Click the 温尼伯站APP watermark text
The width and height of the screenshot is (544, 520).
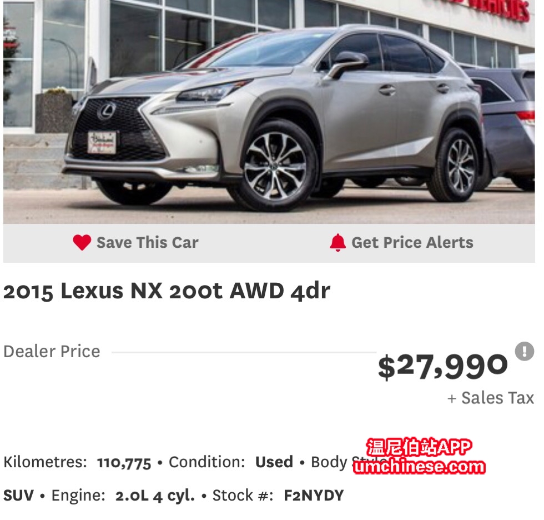[419, 447]
